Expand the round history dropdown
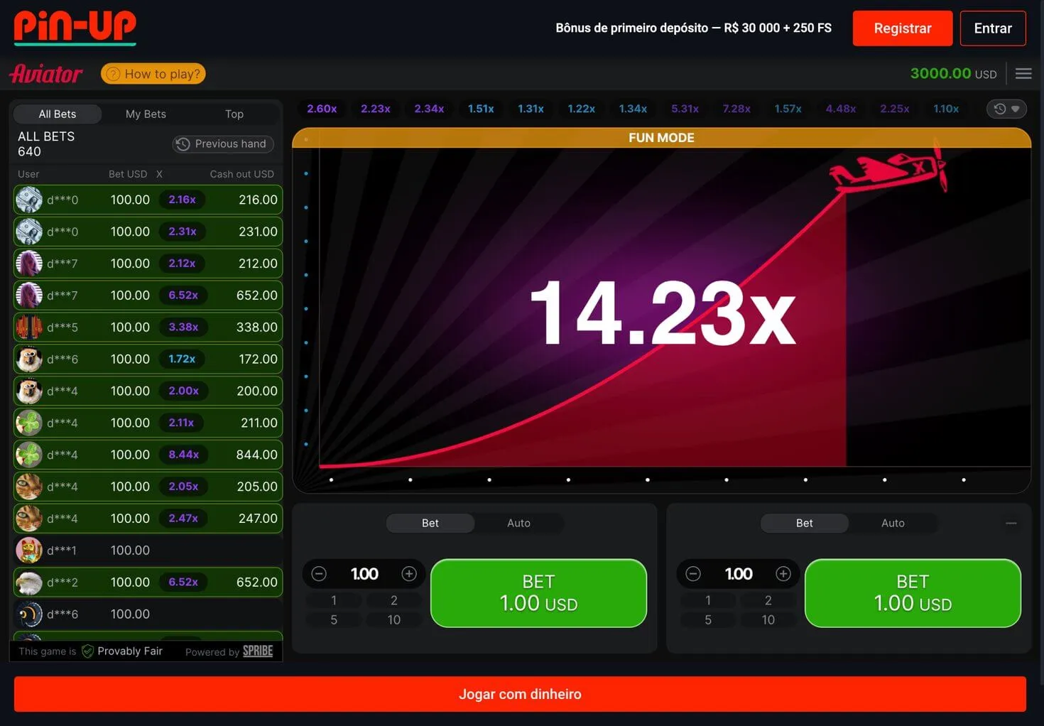 coord(1006,109)
